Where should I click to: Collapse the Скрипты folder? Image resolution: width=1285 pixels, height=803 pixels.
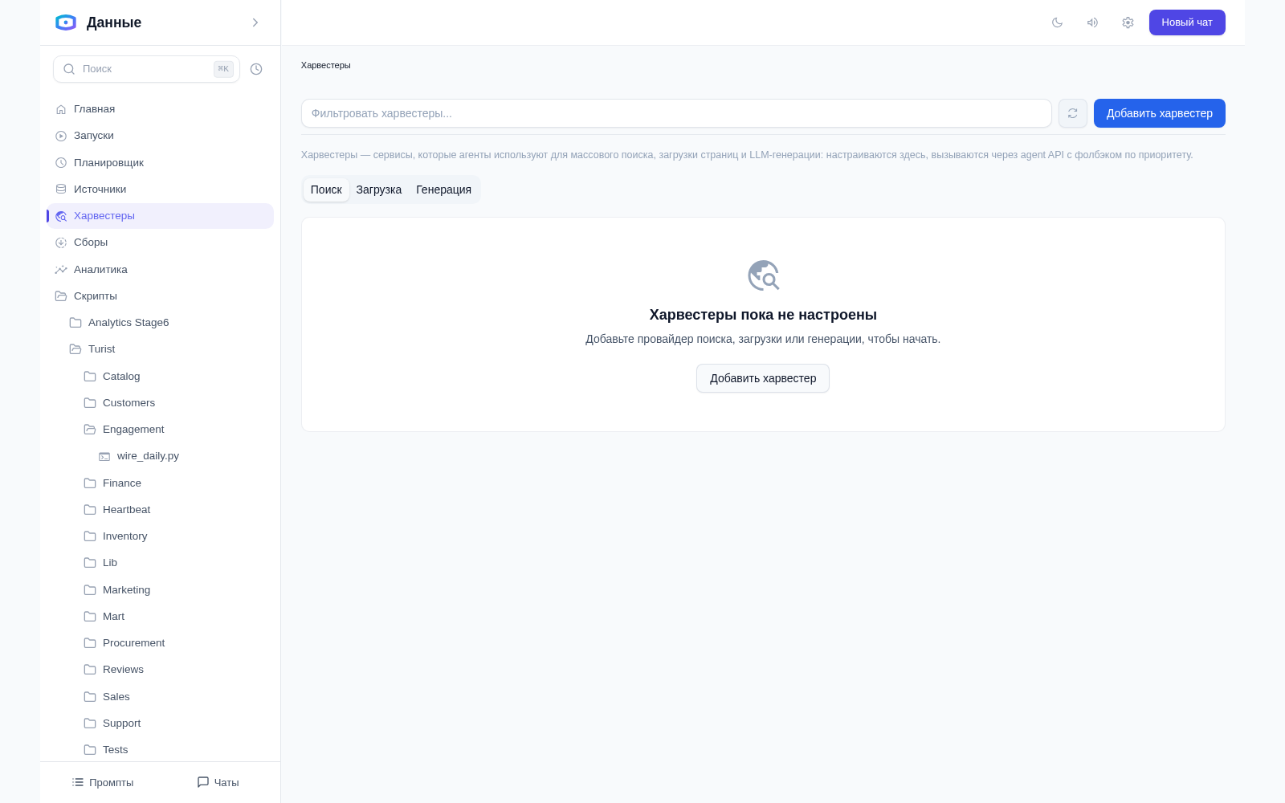pyautogui.click(x=161, y=296)
